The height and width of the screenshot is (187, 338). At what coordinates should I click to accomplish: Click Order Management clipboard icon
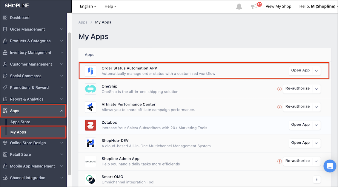click(5, 29)
